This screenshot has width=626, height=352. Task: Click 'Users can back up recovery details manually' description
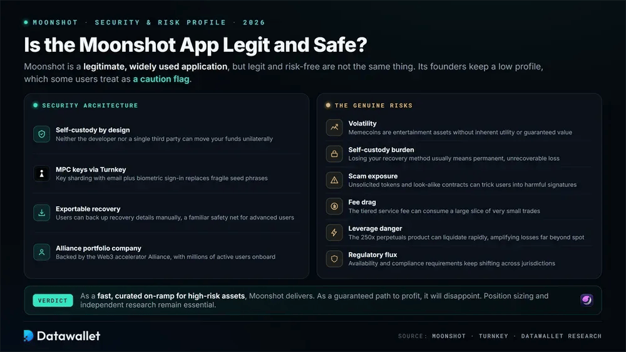[175, 218]
